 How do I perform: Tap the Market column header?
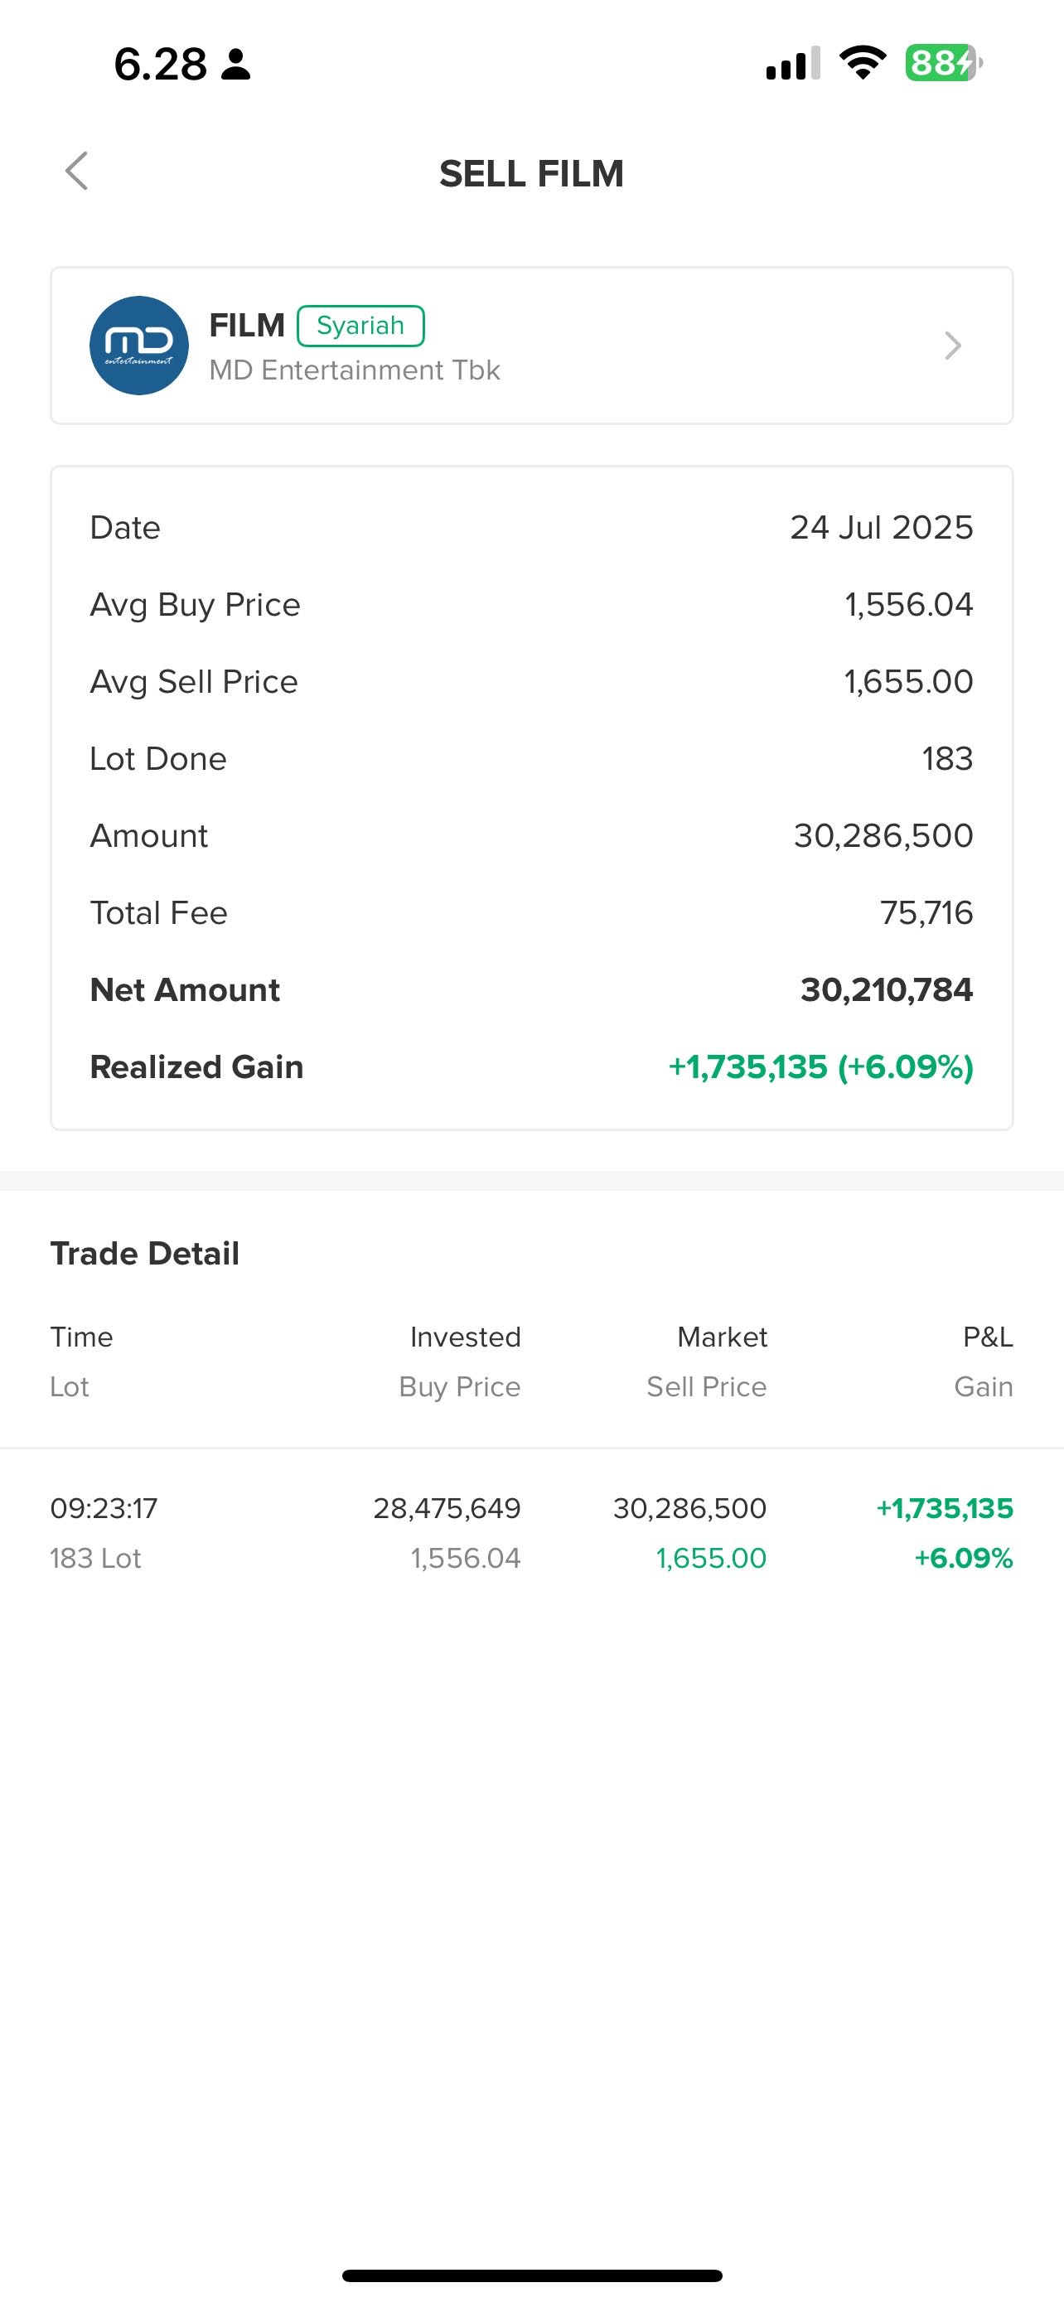722,1337
